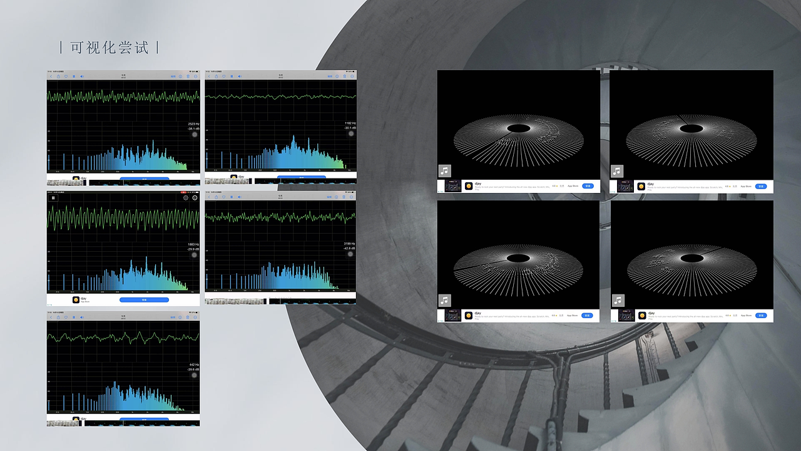Screen dimensions: 801x451
Task: Select the gray peak marker beside 3199 Hz
Action: tap(351, 254)
